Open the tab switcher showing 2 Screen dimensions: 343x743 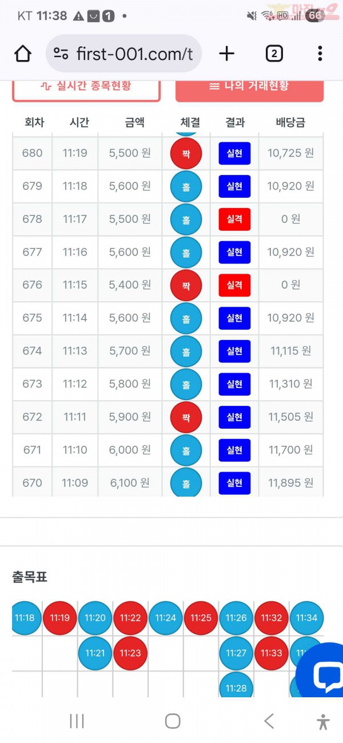pos(274,54)
